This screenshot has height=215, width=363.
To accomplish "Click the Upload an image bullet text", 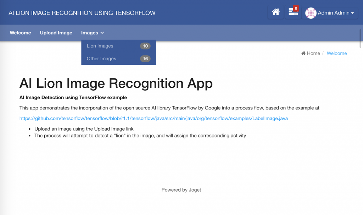I will pyautogui.click(x=84, y=129).
